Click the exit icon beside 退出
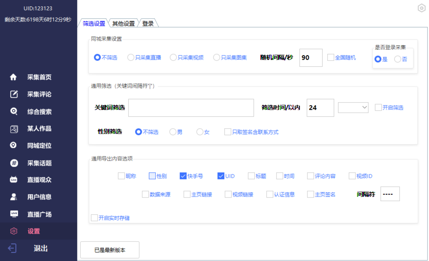The width and height of the screenshot is (429, 261). (x=13, y=248)
